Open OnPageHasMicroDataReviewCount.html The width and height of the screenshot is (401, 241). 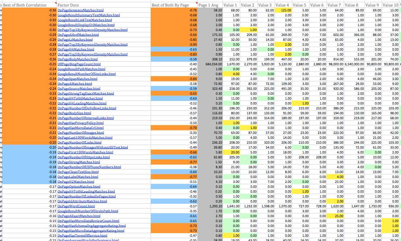click(88, 221)
